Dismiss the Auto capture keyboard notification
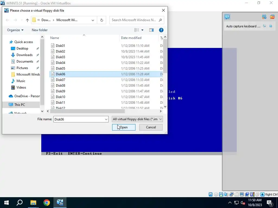Image resolution: width=278 pixels, height=208 pixels. (271, 26)
